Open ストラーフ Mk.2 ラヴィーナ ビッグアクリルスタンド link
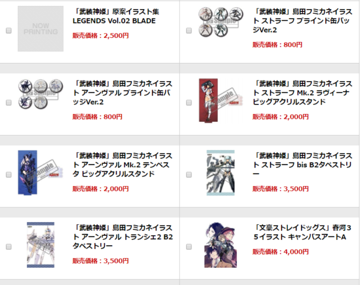 pyautogui.click(x=302, y=93)
